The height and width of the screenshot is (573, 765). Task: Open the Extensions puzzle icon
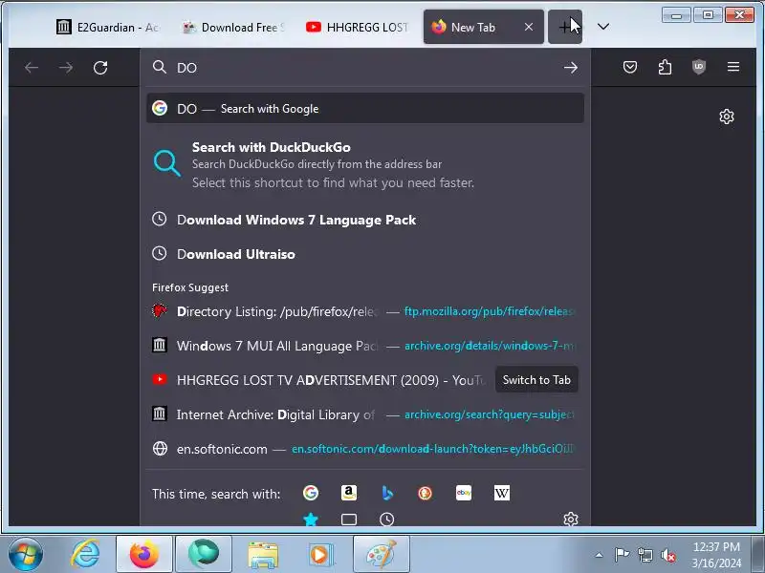coord(665,67)
